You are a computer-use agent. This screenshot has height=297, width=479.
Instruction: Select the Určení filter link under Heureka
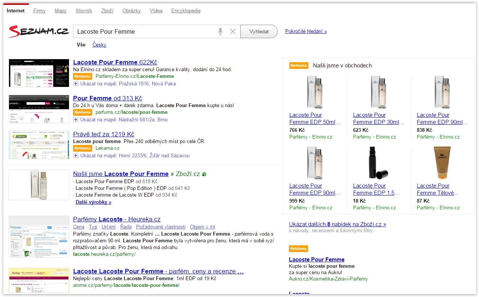point(109,227)
